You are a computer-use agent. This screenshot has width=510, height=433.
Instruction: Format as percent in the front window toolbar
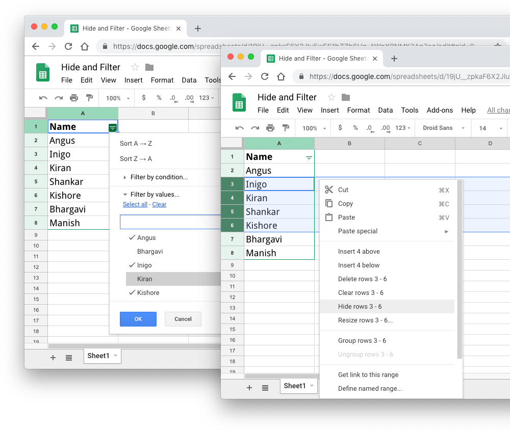(x=355, y=128)
